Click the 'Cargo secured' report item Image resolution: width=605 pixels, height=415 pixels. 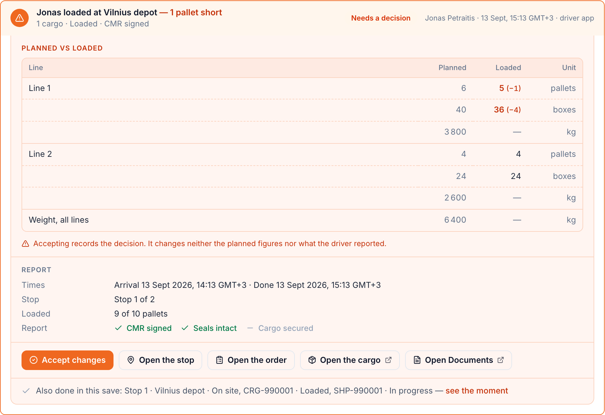click(286, 328)
